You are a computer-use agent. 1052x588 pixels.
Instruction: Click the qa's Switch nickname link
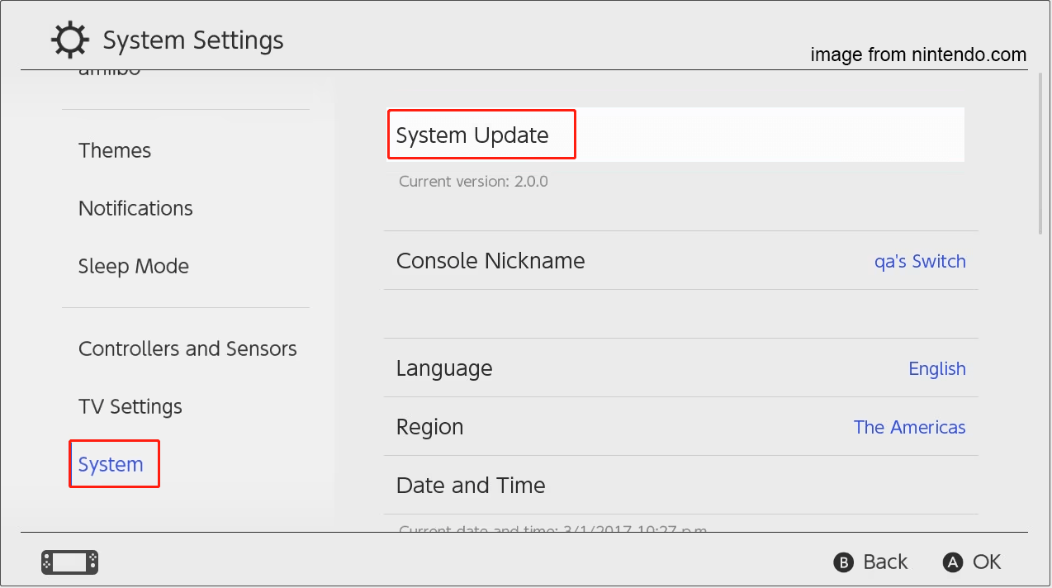920,261
